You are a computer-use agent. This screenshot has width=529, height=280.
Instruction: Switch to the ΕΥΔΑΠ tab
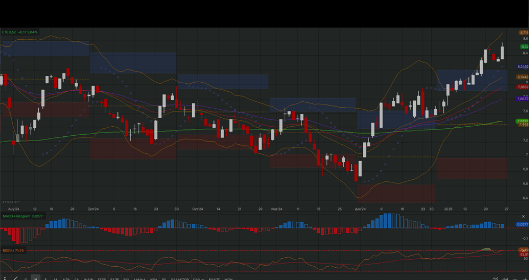[x=214, y=279]
